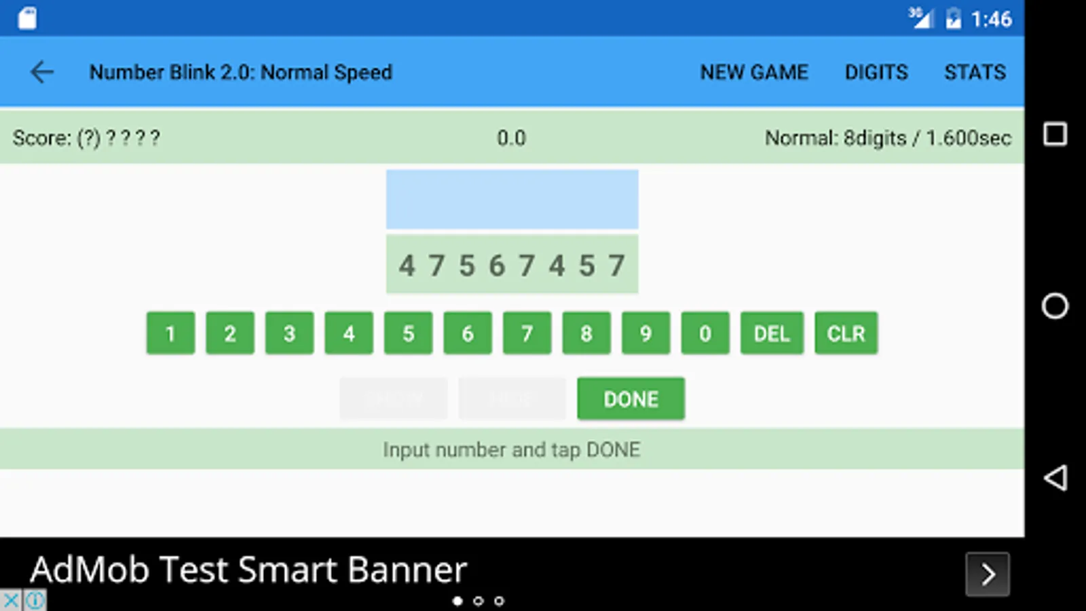The width and height of the screenshot is (1086, 611).
Task: Click the clock showing 1:46
Action: (991, 19)
